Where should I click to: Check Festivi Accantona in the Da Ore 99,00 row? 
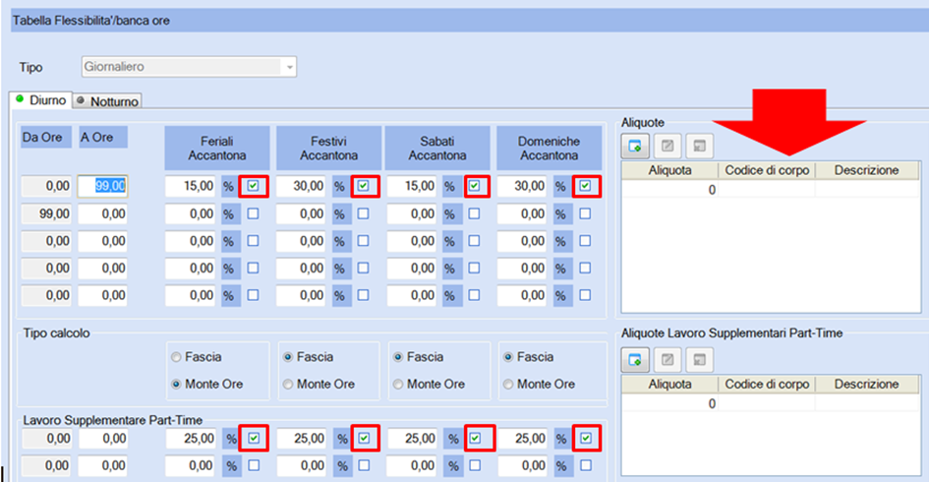pos(363,213)
